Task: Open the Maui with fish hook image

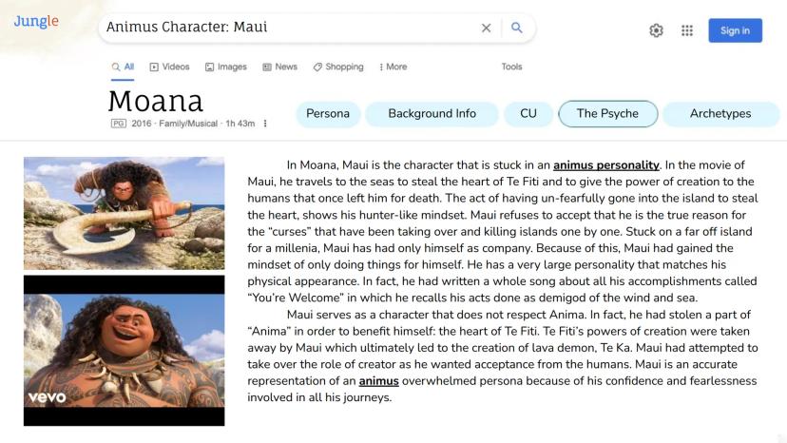Action: tap(125, 213)
